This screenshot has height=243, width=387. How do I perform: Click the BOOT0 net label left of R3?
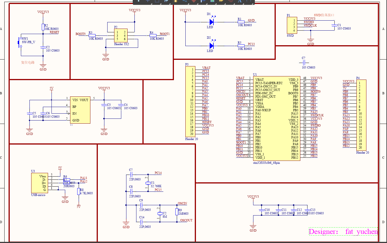(x=80, y=34)
